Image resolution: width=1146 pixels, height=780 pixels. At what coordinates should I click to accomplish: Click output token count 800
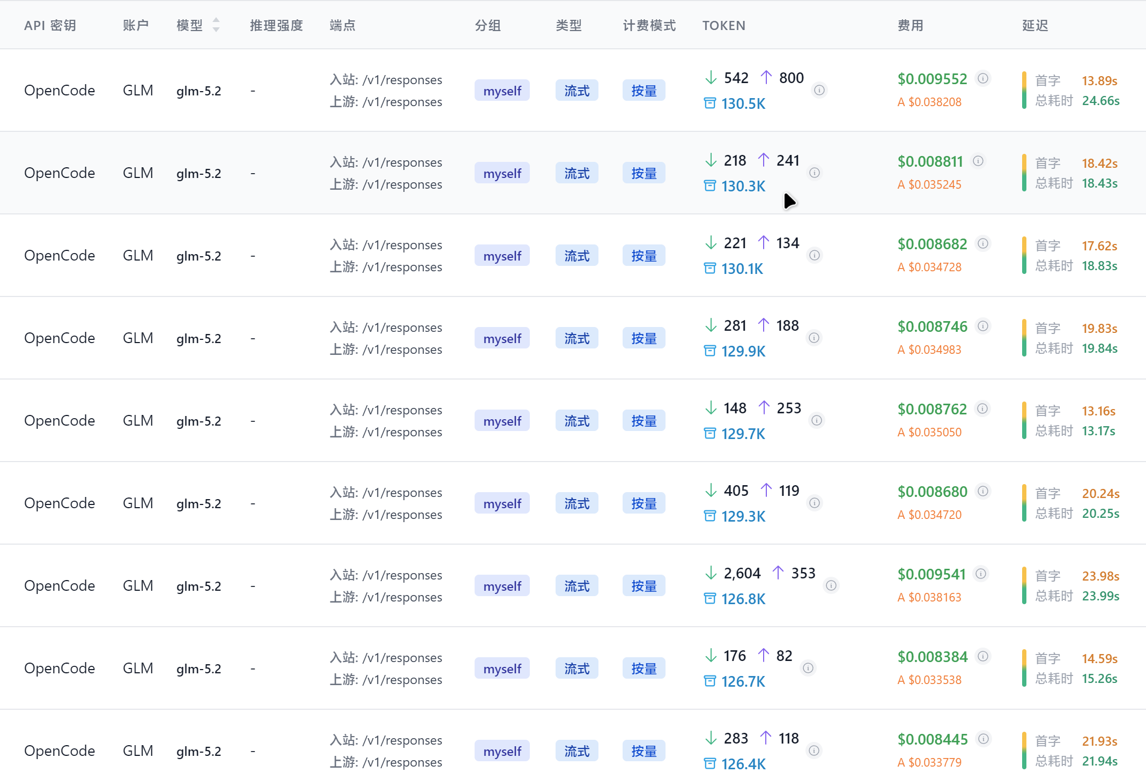click(791, 78)
